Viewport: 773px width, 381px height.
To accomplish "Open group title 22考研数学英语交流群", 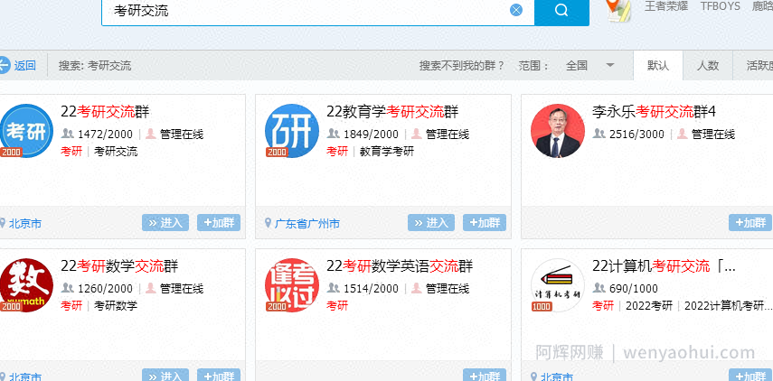I will [400, 266].
